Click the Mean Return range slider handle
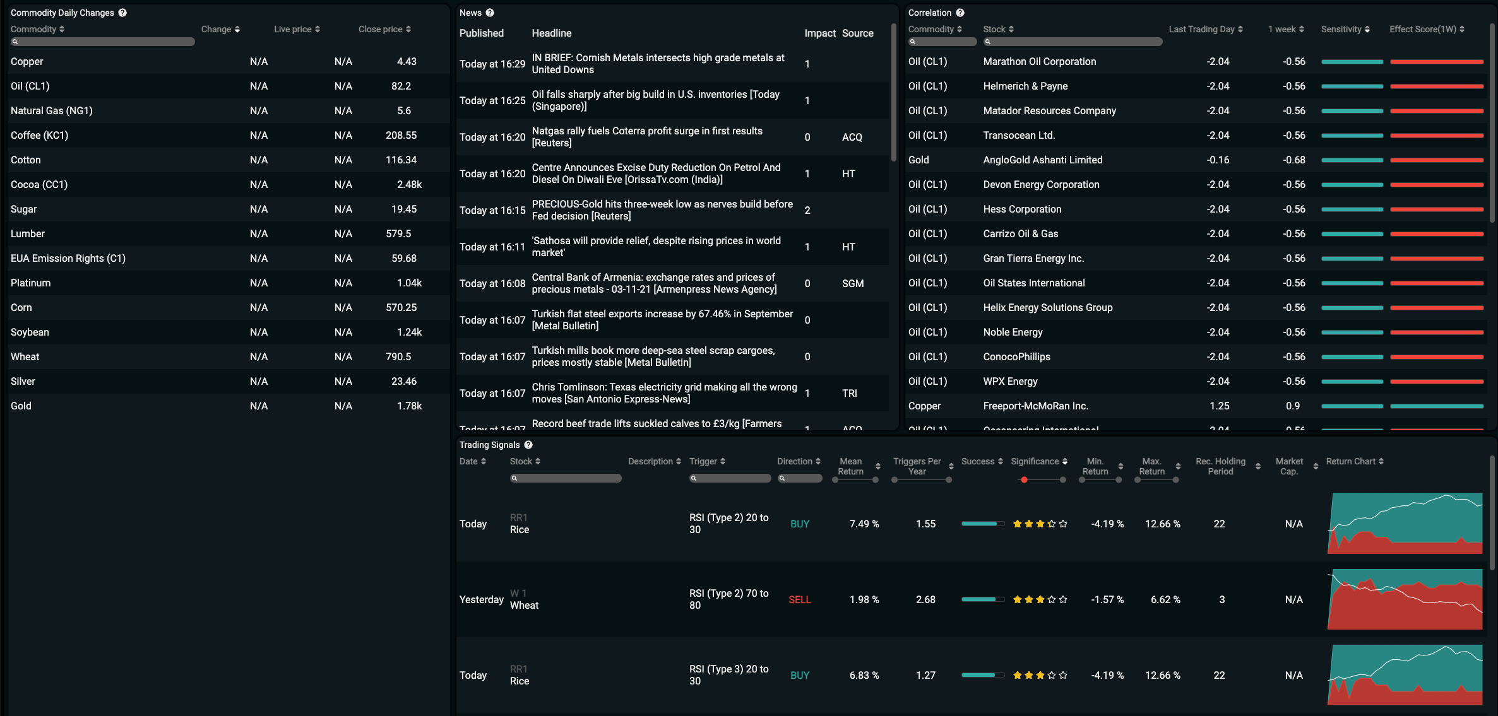 coord(835,480)
